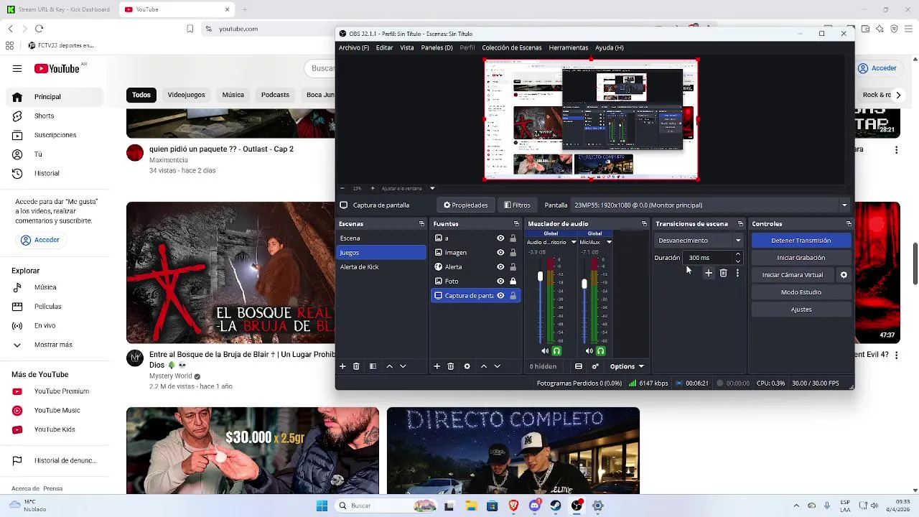The height and width of the screenshot is (517, 919).
Task: Open Mic/Aux channel dropdown arrow
Action: (x=609, y=242)
